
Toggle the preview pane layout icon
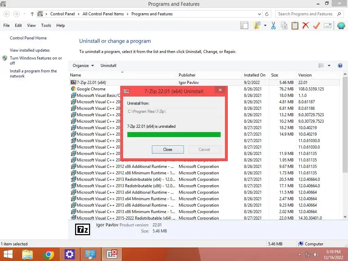(x=244, y=25)
